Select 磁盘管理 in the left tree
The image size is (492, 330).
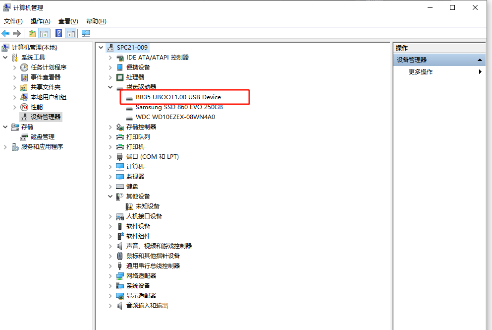(x=43, y=137)
